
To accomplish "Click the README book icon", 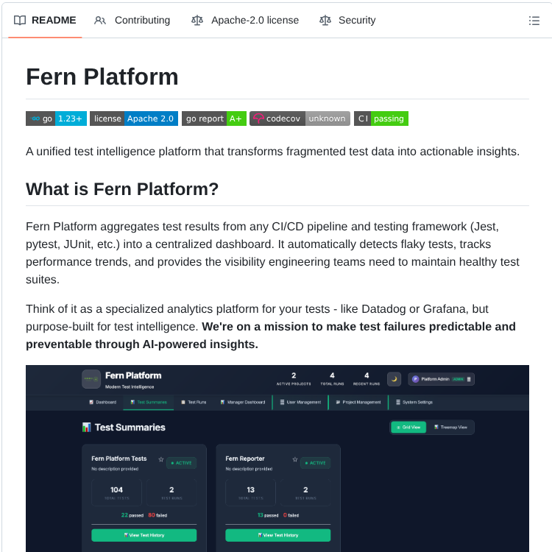I will (x=20, y=21).
